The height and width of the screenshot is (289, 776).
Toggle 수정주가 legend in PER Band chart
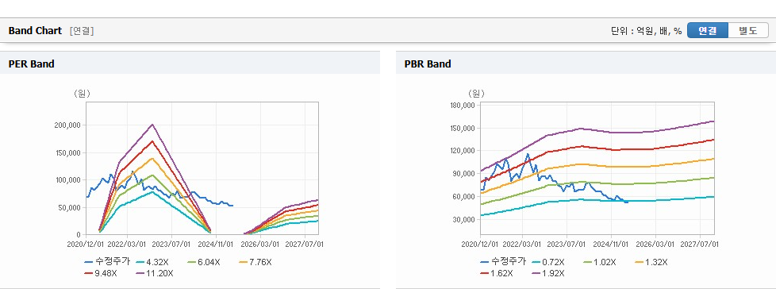[x=107, y=262]
